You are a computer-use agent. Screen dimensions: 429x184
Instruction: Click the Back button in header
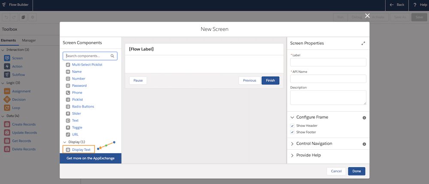point(397,5)
